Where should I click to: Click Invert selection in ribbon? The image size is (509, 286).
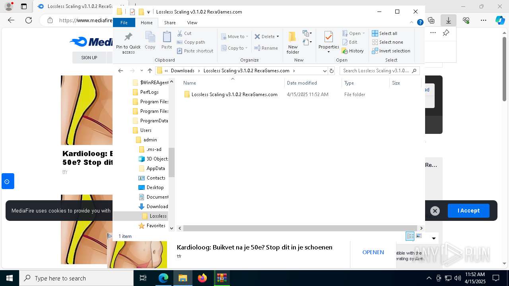coord(391,51)
